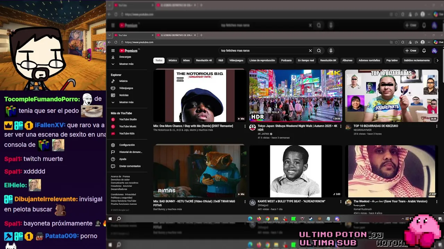
Task: Open the Windows Start button
Action: tap(110, 219)
